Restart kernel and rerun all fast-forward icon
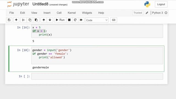This screenshot has height=99, width=176. click(x=81, y=20)
